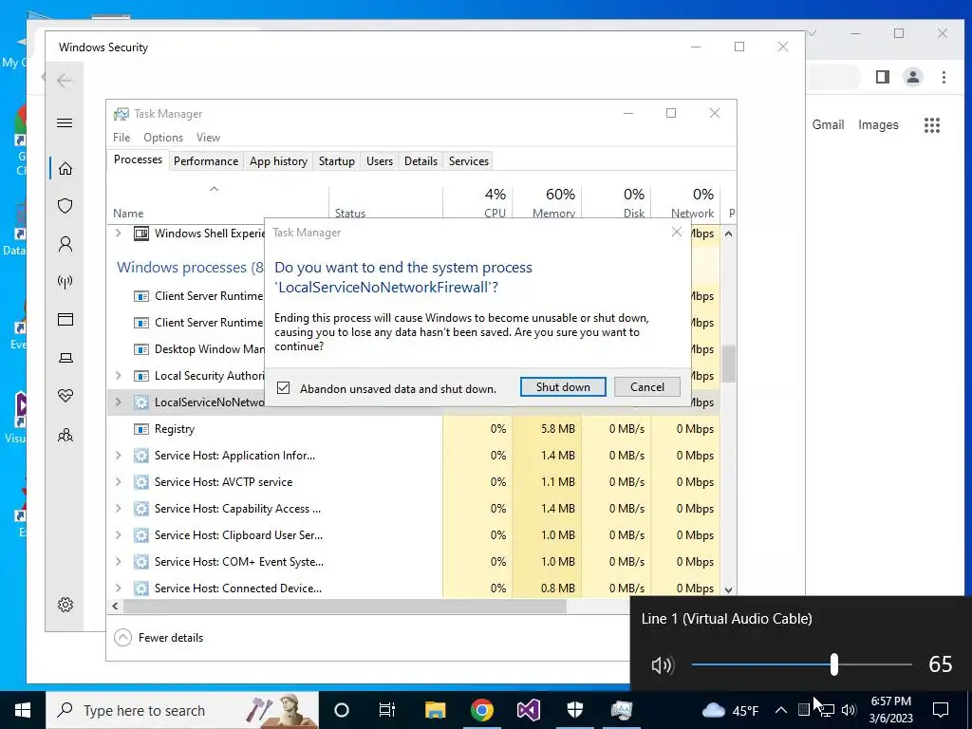Open Device performance & health heart icon

(x=65, y=396)
